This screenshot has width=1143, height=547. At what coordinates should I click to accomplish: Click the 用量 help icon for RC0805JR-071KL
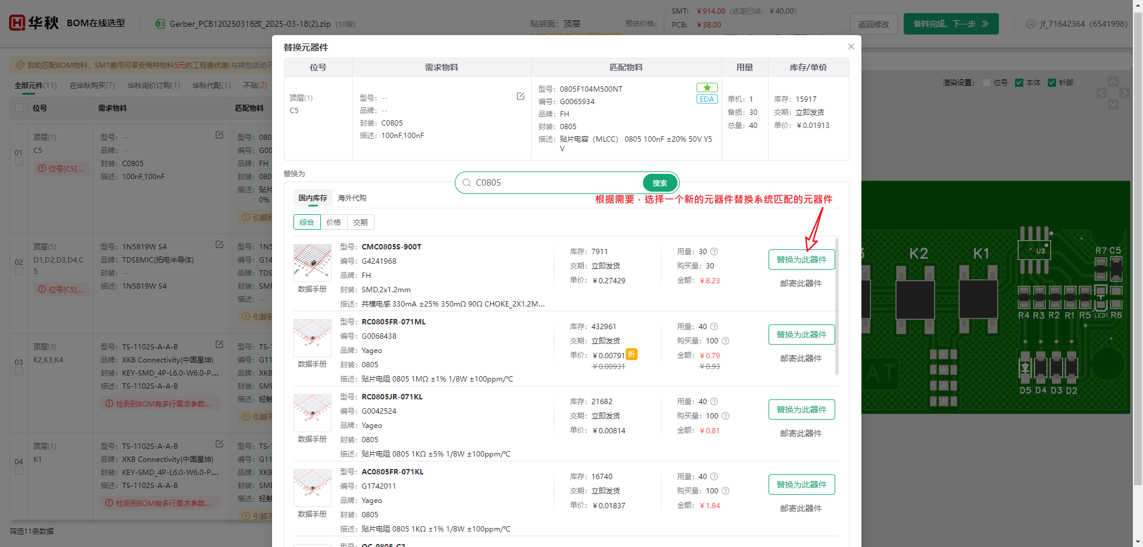point(714,402)
